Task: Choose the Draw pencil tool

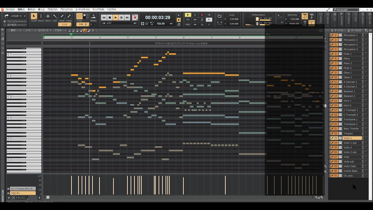Action: (x=62, y=17)
